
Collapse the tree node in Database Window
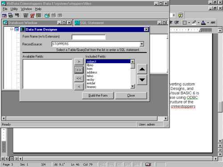[12, 29]
